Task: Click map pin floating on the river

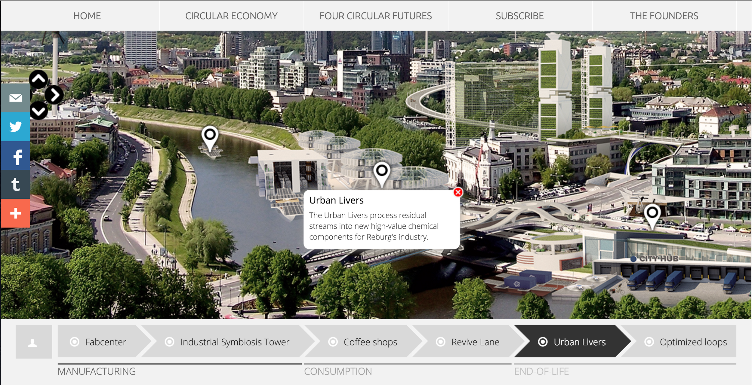Action: point(210,136)
